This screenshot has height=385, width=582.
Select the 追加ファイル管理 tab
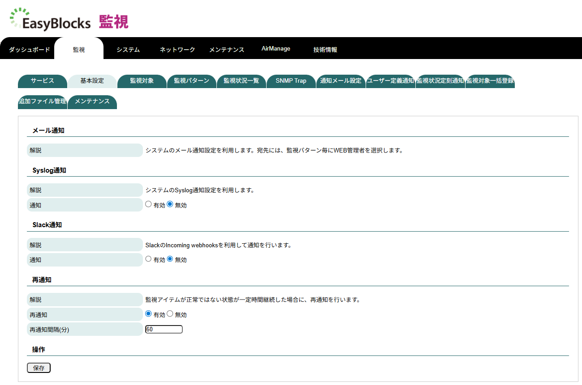pyautogui.click(x=42, y=102)
